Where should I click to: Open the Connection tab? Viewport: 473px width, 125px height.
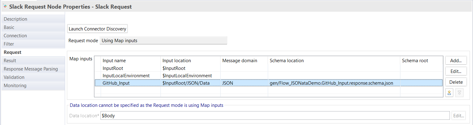pos(33,36)
